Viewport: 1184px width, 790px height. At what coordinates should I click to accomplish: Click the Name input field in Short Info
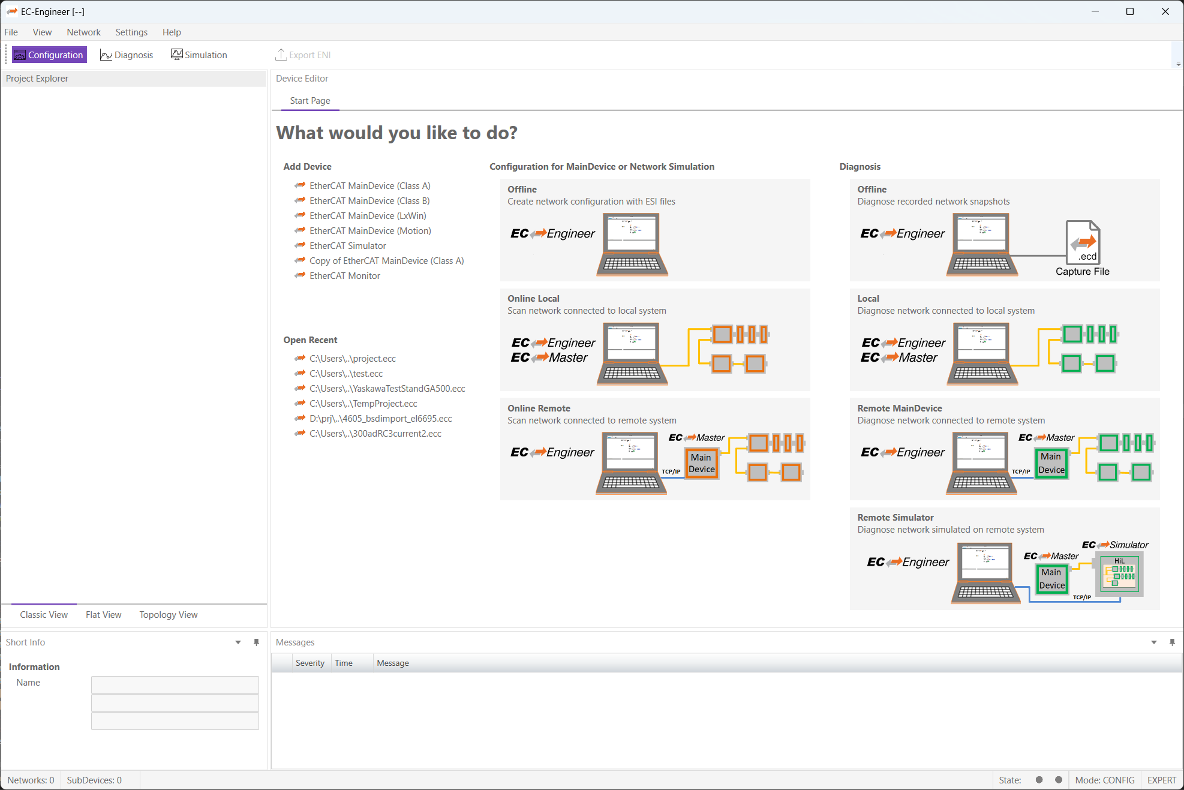(175, 684)
